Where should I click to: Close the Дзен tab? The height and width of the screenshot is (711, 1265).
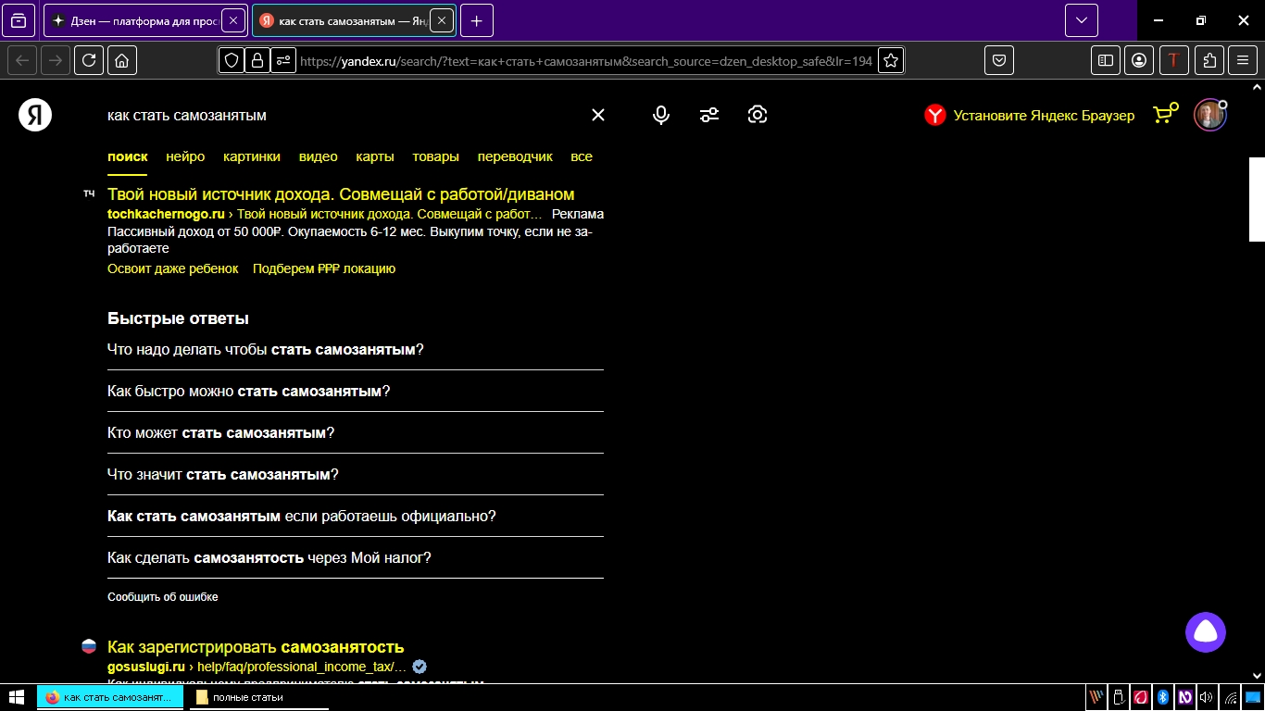[235, 20]
